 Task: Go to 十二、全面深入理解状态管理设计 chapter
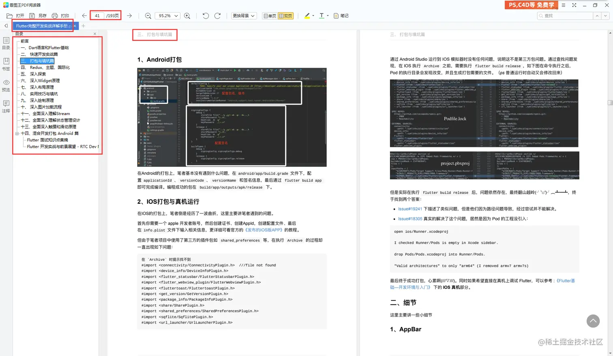50,120
